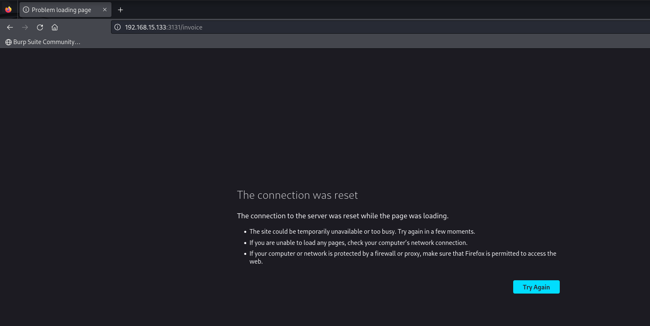Click the forward arrow navigation button
Image resolution: width=650 pixels, height=326 pixels.
[x=25, y=27]
